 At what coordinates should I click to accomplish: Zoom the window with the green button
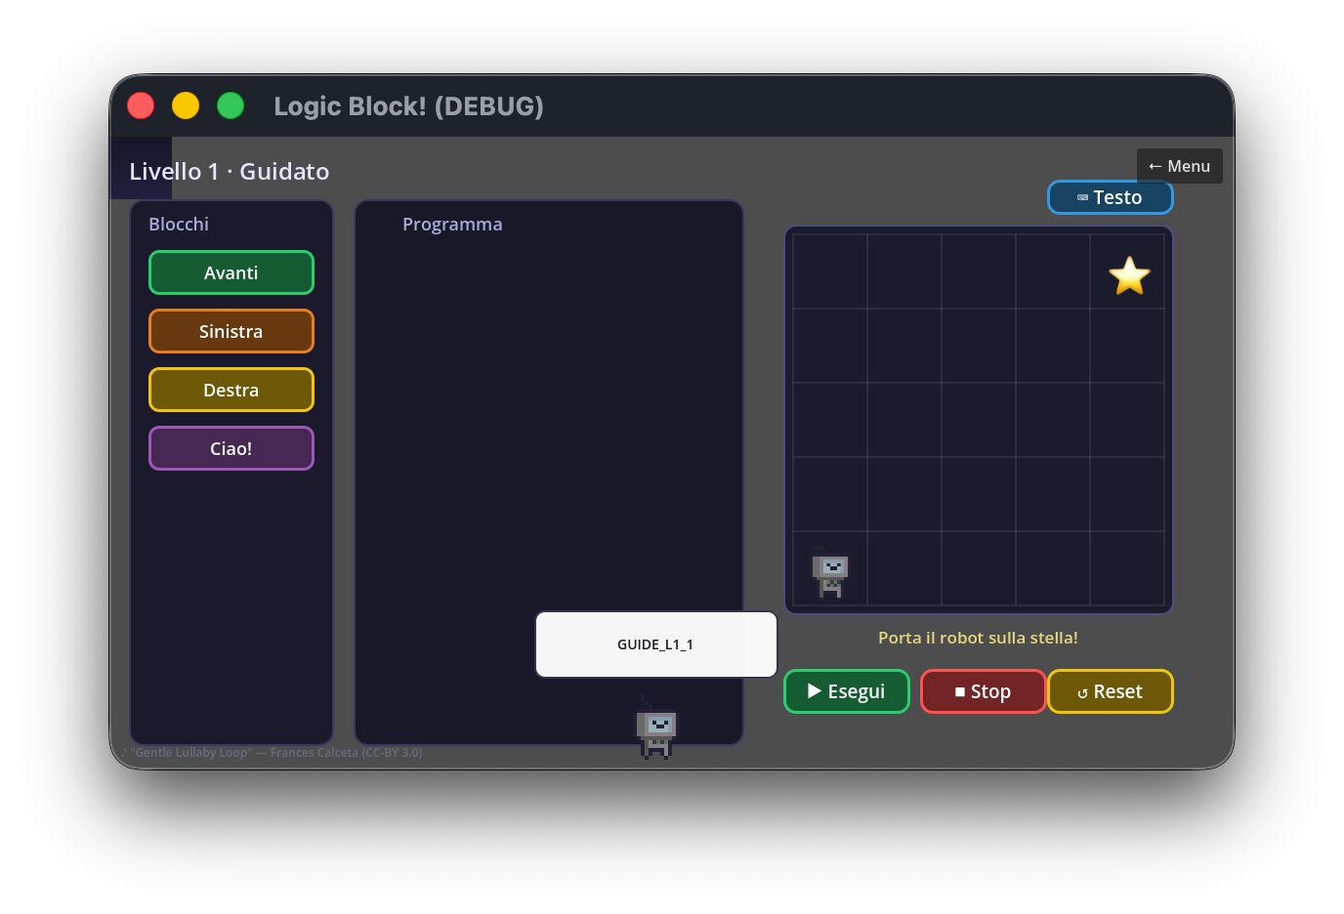tap(231, 105)
